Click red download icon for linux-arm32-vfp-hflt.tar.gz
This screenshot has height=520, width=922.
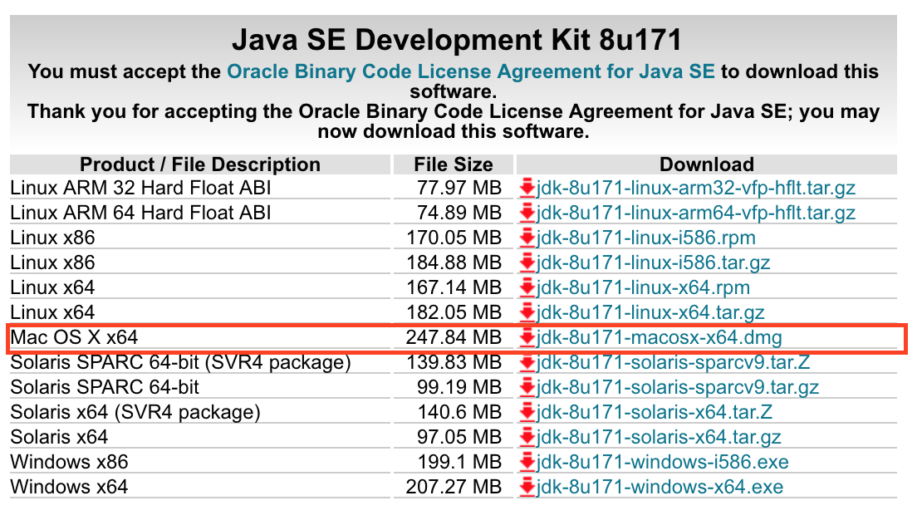pos(527,189)
